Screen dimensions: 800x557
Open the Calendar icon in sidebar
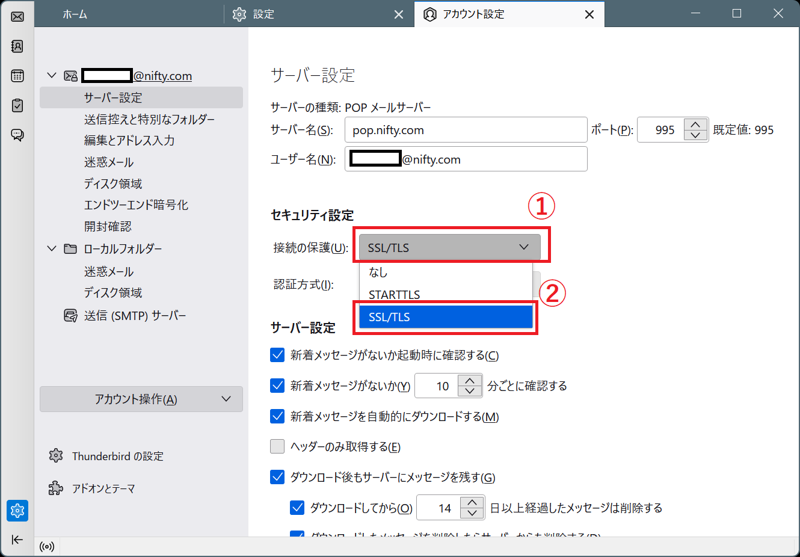click(x=17, y=76)
